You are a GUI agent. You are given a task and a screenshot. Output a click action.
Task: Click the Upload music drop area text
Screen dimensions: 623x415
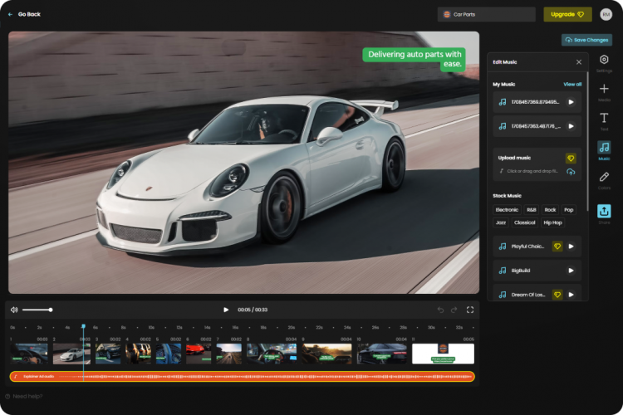point(532,171)
